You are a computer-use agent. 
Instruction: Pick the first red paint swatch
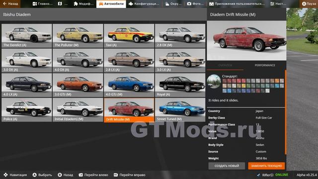tap(224, 81)
